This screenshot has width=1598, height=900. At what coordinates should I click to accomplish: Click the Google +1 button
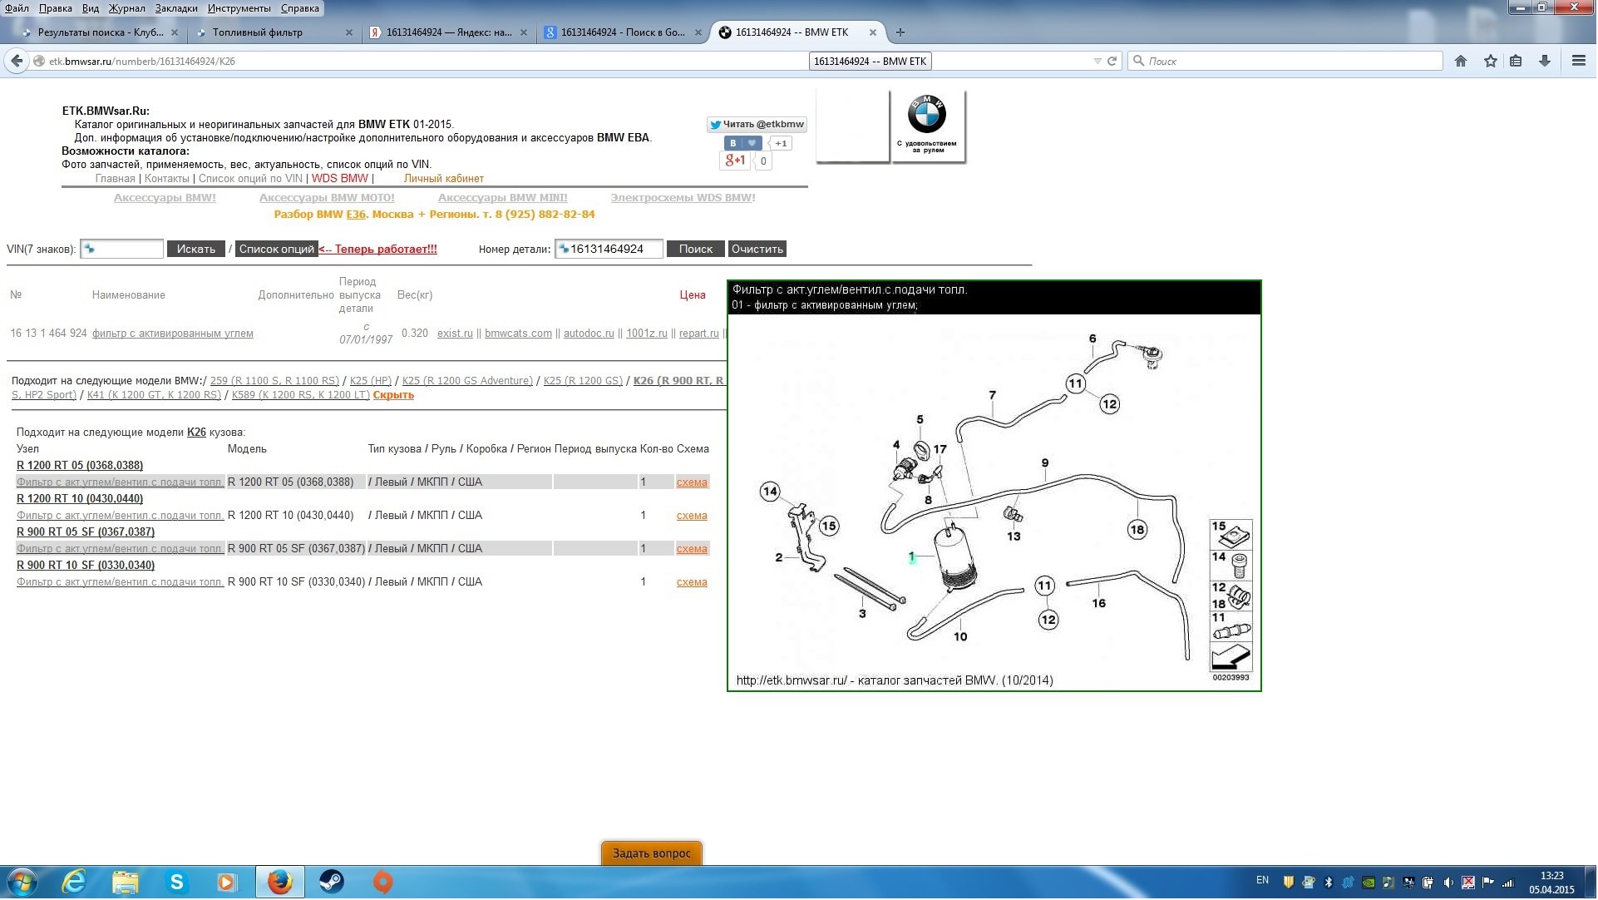(x=735, y=161)
